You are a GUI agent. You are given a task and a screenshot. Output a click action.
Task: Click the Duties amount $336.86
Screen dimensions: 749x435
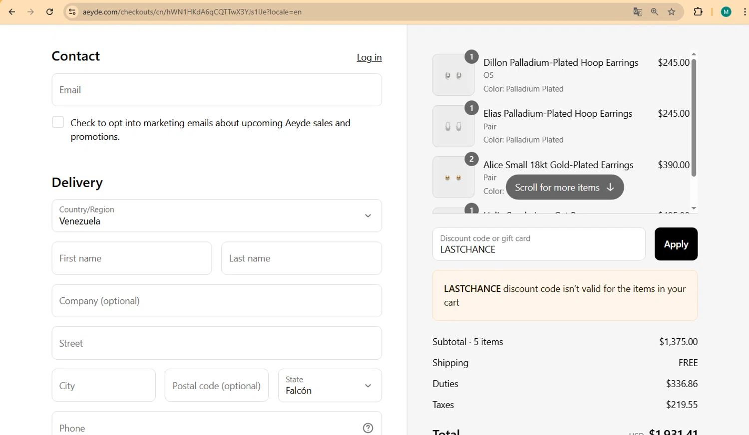tap(682, 384)
